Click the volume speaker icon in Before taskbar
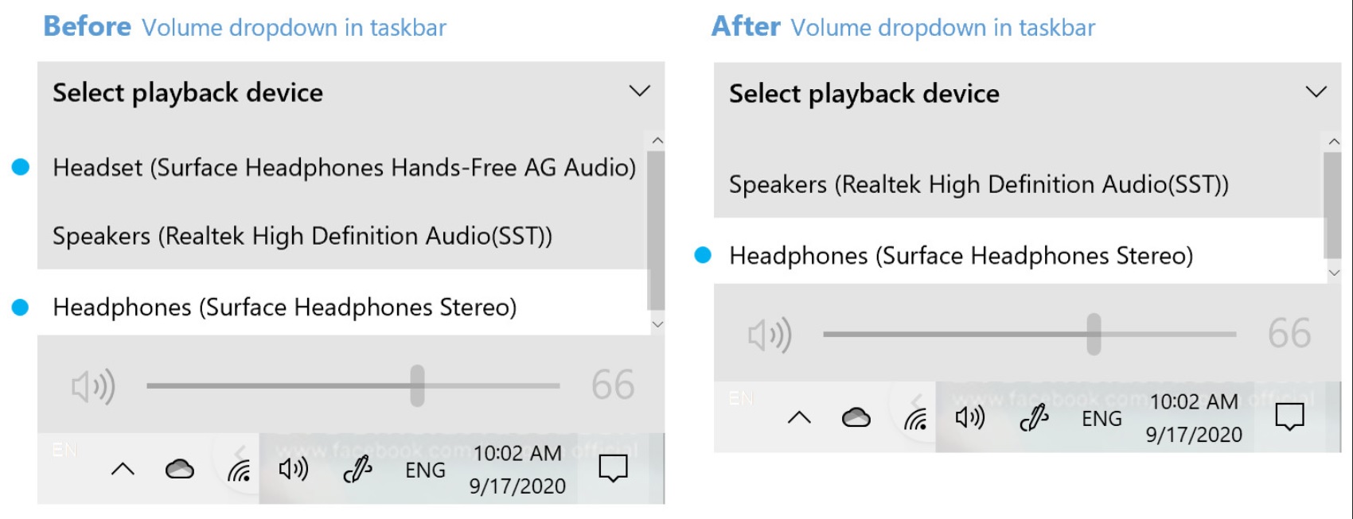 [294, 469]
